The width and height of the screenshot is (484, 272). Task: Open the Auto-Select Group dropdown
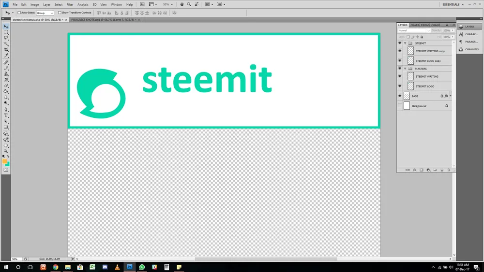tap(45, 13)
